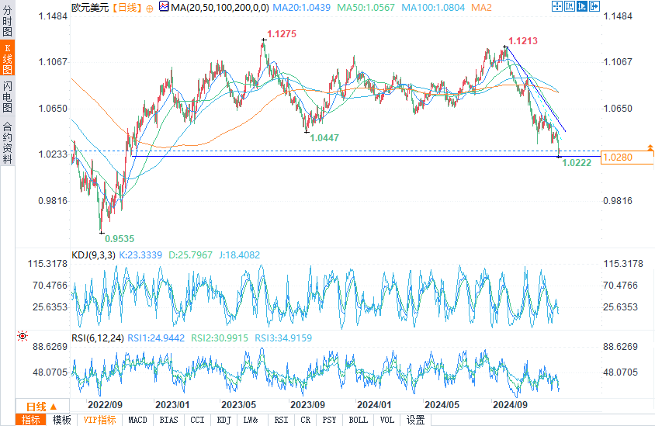The width and height of the screenshot is (655, 426).
Task: Choose the VOL indicator button
Action: pos(386,420)
